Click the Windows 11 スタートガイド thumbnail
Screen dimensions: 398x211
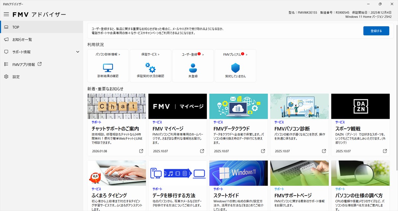pyautogui.click(x=238, y=172)
